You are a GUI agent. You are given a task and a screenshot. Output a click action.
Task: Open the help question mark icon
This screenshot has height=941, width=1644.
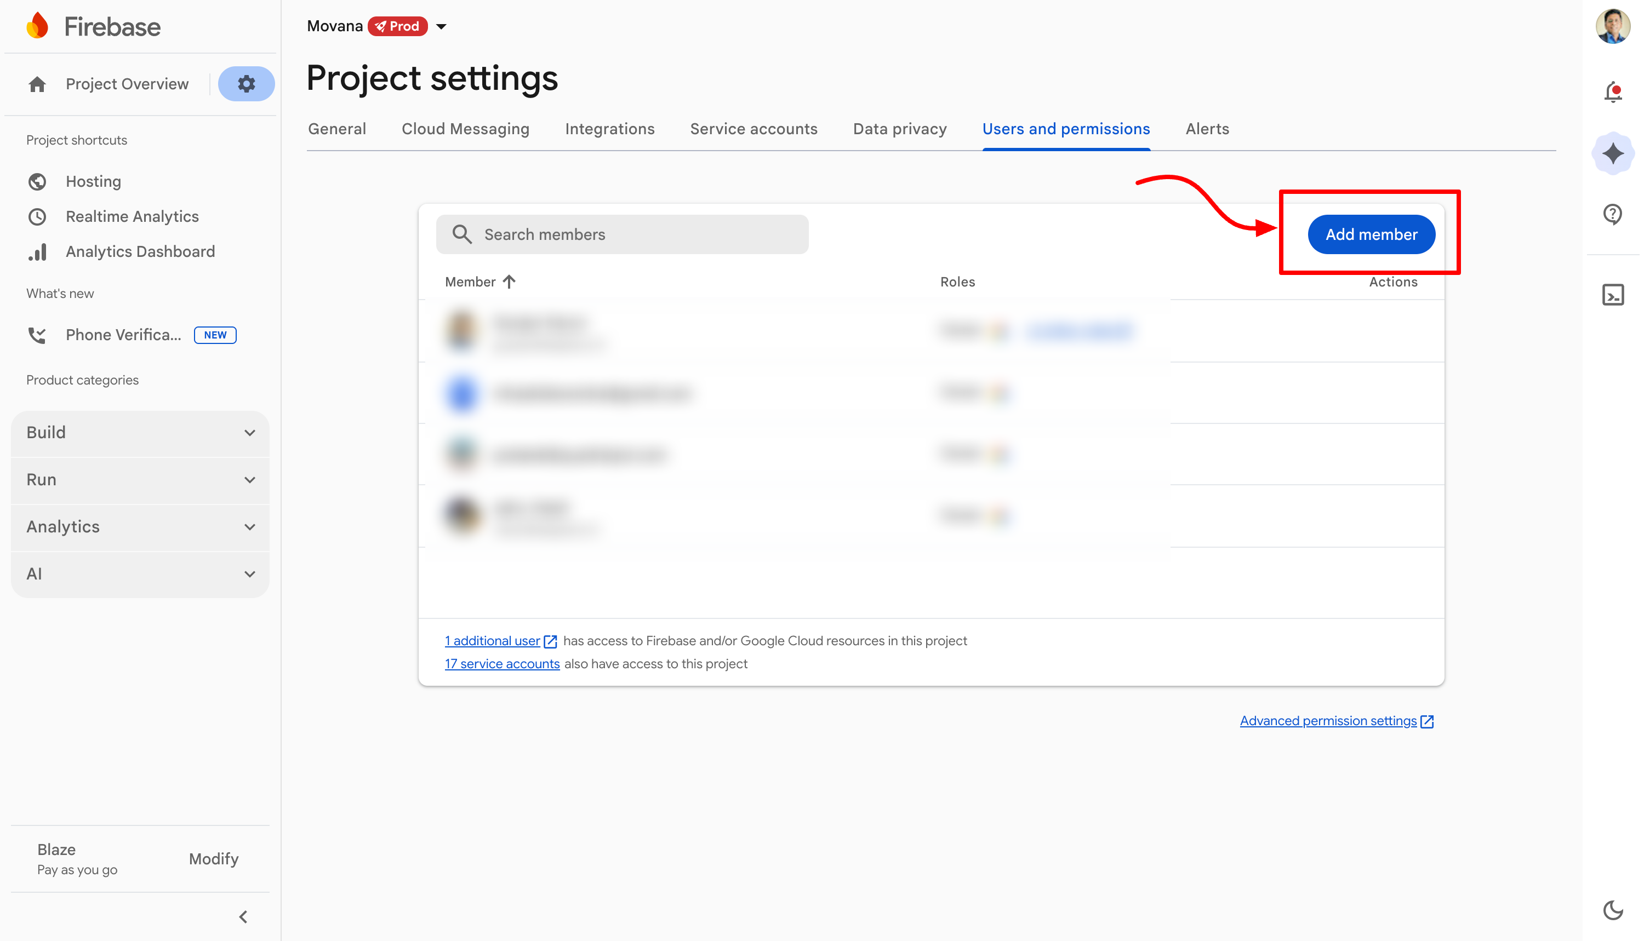(1612, 214)
